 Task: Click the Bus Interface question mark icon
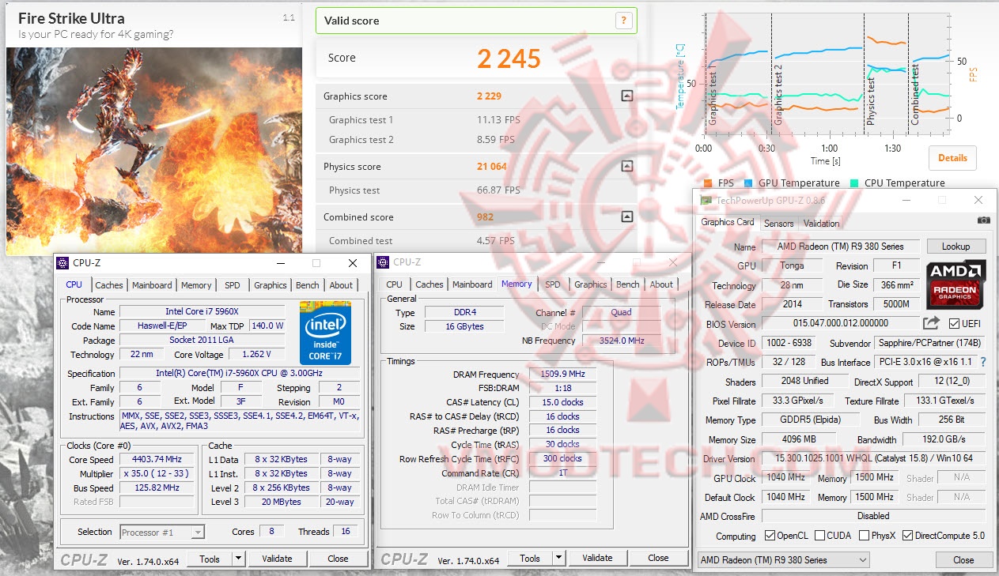(983, 362)
